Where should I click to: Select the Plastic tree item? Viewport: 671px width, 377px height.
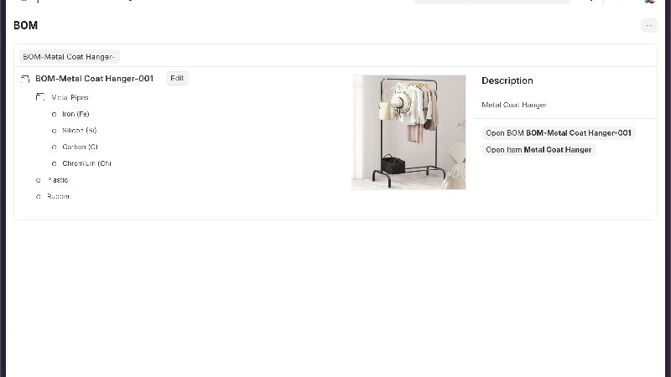pyautogui.click(x=58, y=180)
